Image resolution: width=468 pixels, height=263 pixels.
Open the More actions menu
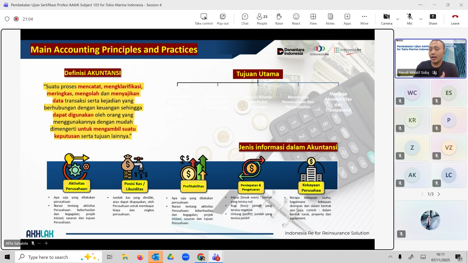point(364,19)
